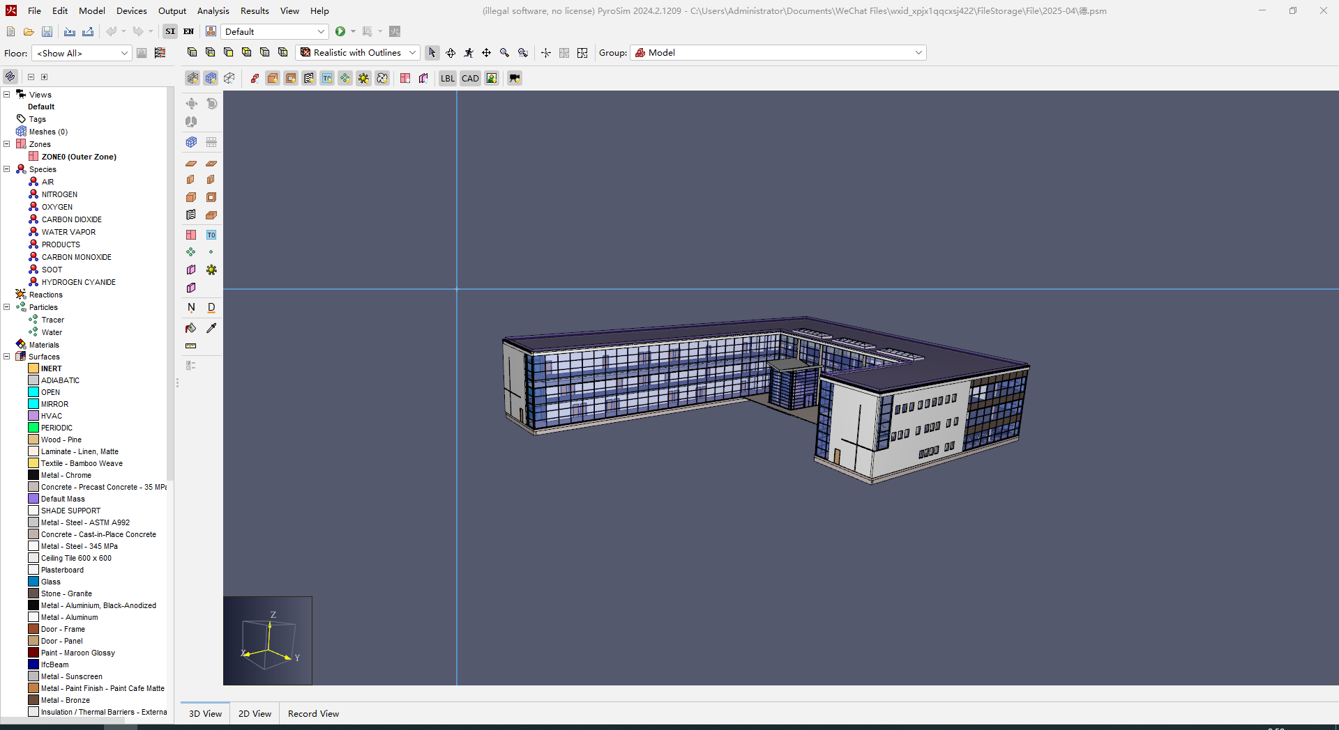Toggle Show Obstructions filter icon
Viewport: 1339px width, 730px height.
(x=273, y=78)
